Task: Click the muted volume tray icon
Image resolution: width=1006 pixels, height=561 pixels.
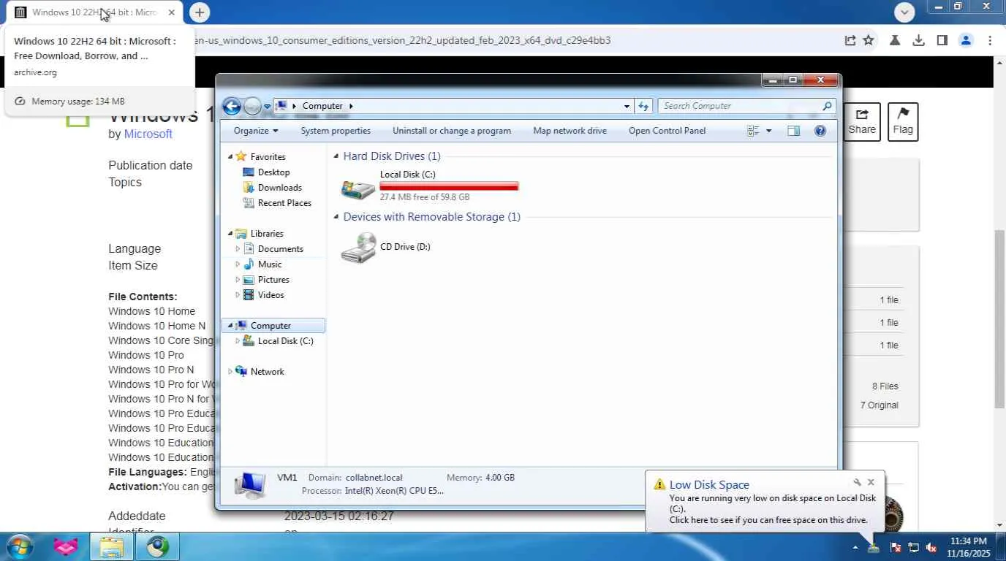Action: pos(932,547)
